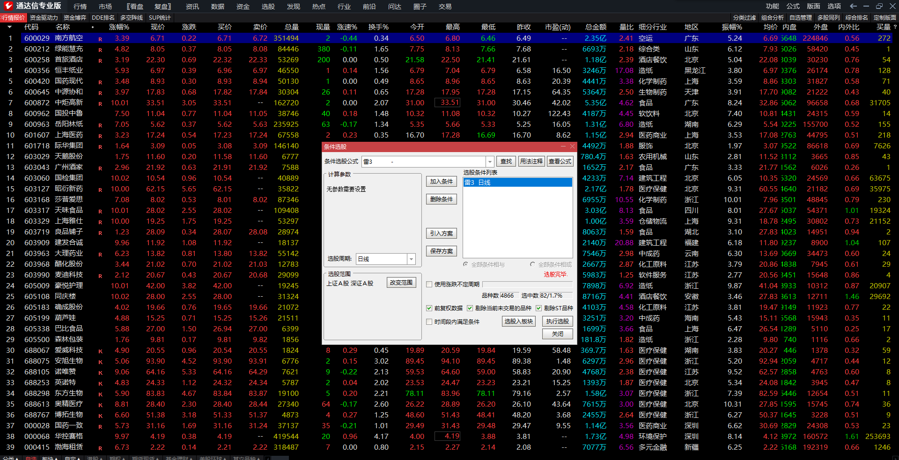Close the 条件选股 dialog via X icon
The height and width of the screenshot is (460, 899).
tap(572, 146)
